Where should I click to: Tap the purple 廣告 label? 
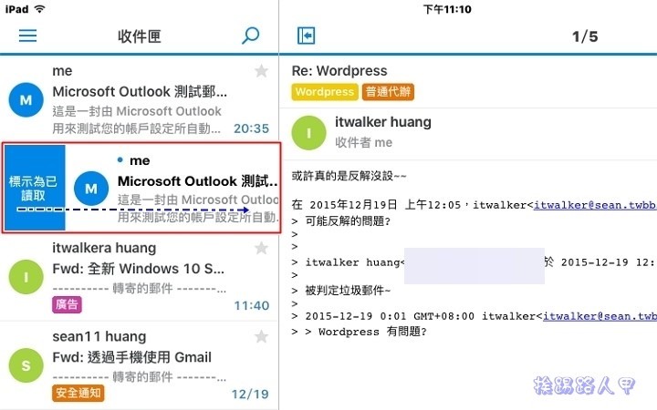pyautogui.click(x=67, y=304)
